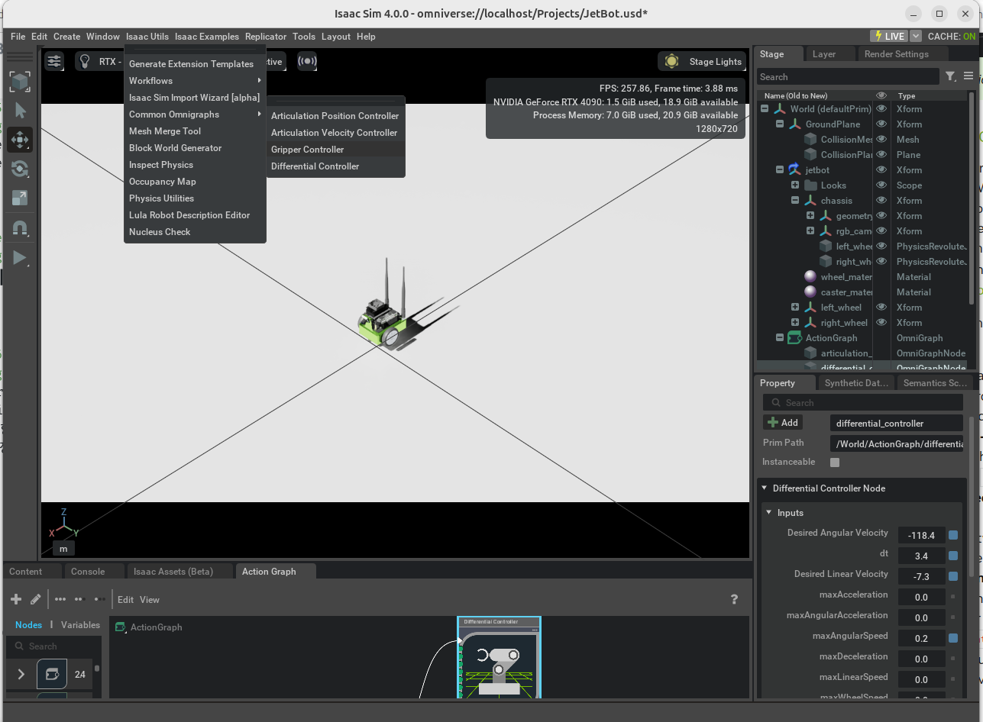Open the Edit menu in Action Graph
Viewport: 983px width, 722px height.
point(125,600)
